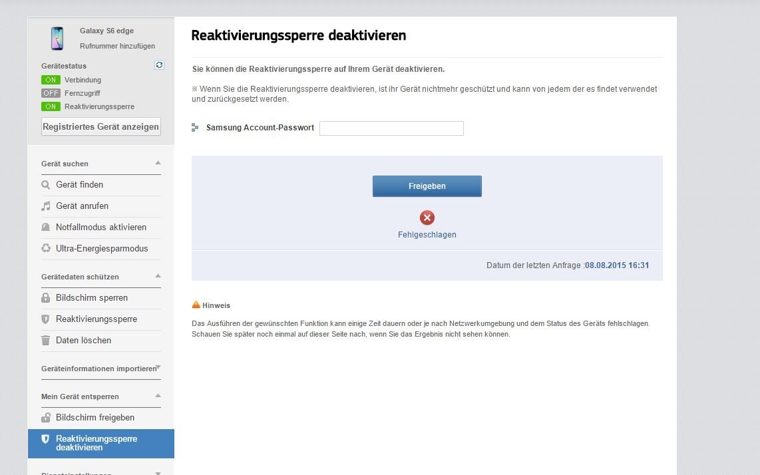Viewport: 760px width, 475px height.
Task: Select Notfallmodus aktivieren
Action: 100,228
